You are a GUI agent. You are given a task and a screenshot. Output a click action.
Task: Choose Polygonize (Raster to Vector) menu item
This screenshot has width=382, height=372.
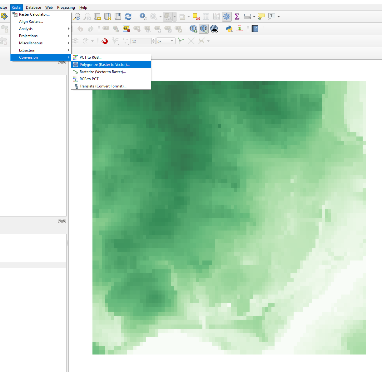pos(104,65)
